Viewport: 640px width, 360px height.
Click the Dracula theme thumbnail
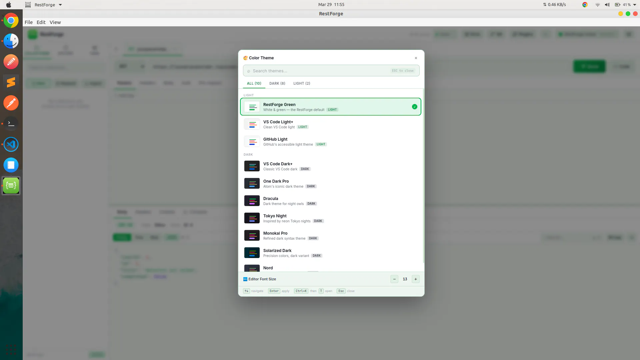coord(252,201)
